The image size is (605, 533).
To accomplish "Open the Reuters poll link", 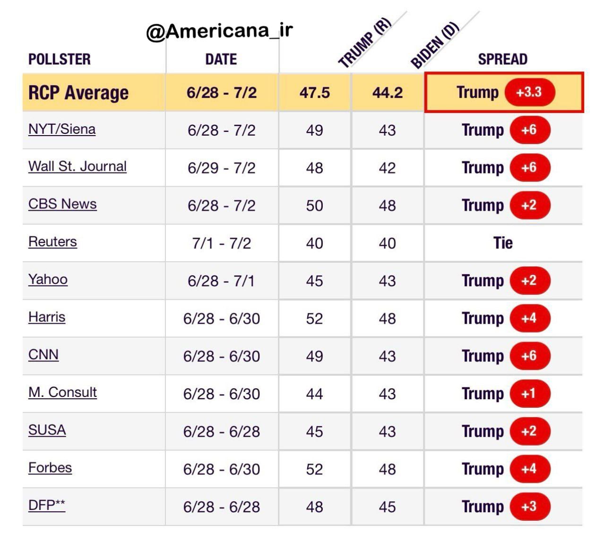I will (52, 241).
